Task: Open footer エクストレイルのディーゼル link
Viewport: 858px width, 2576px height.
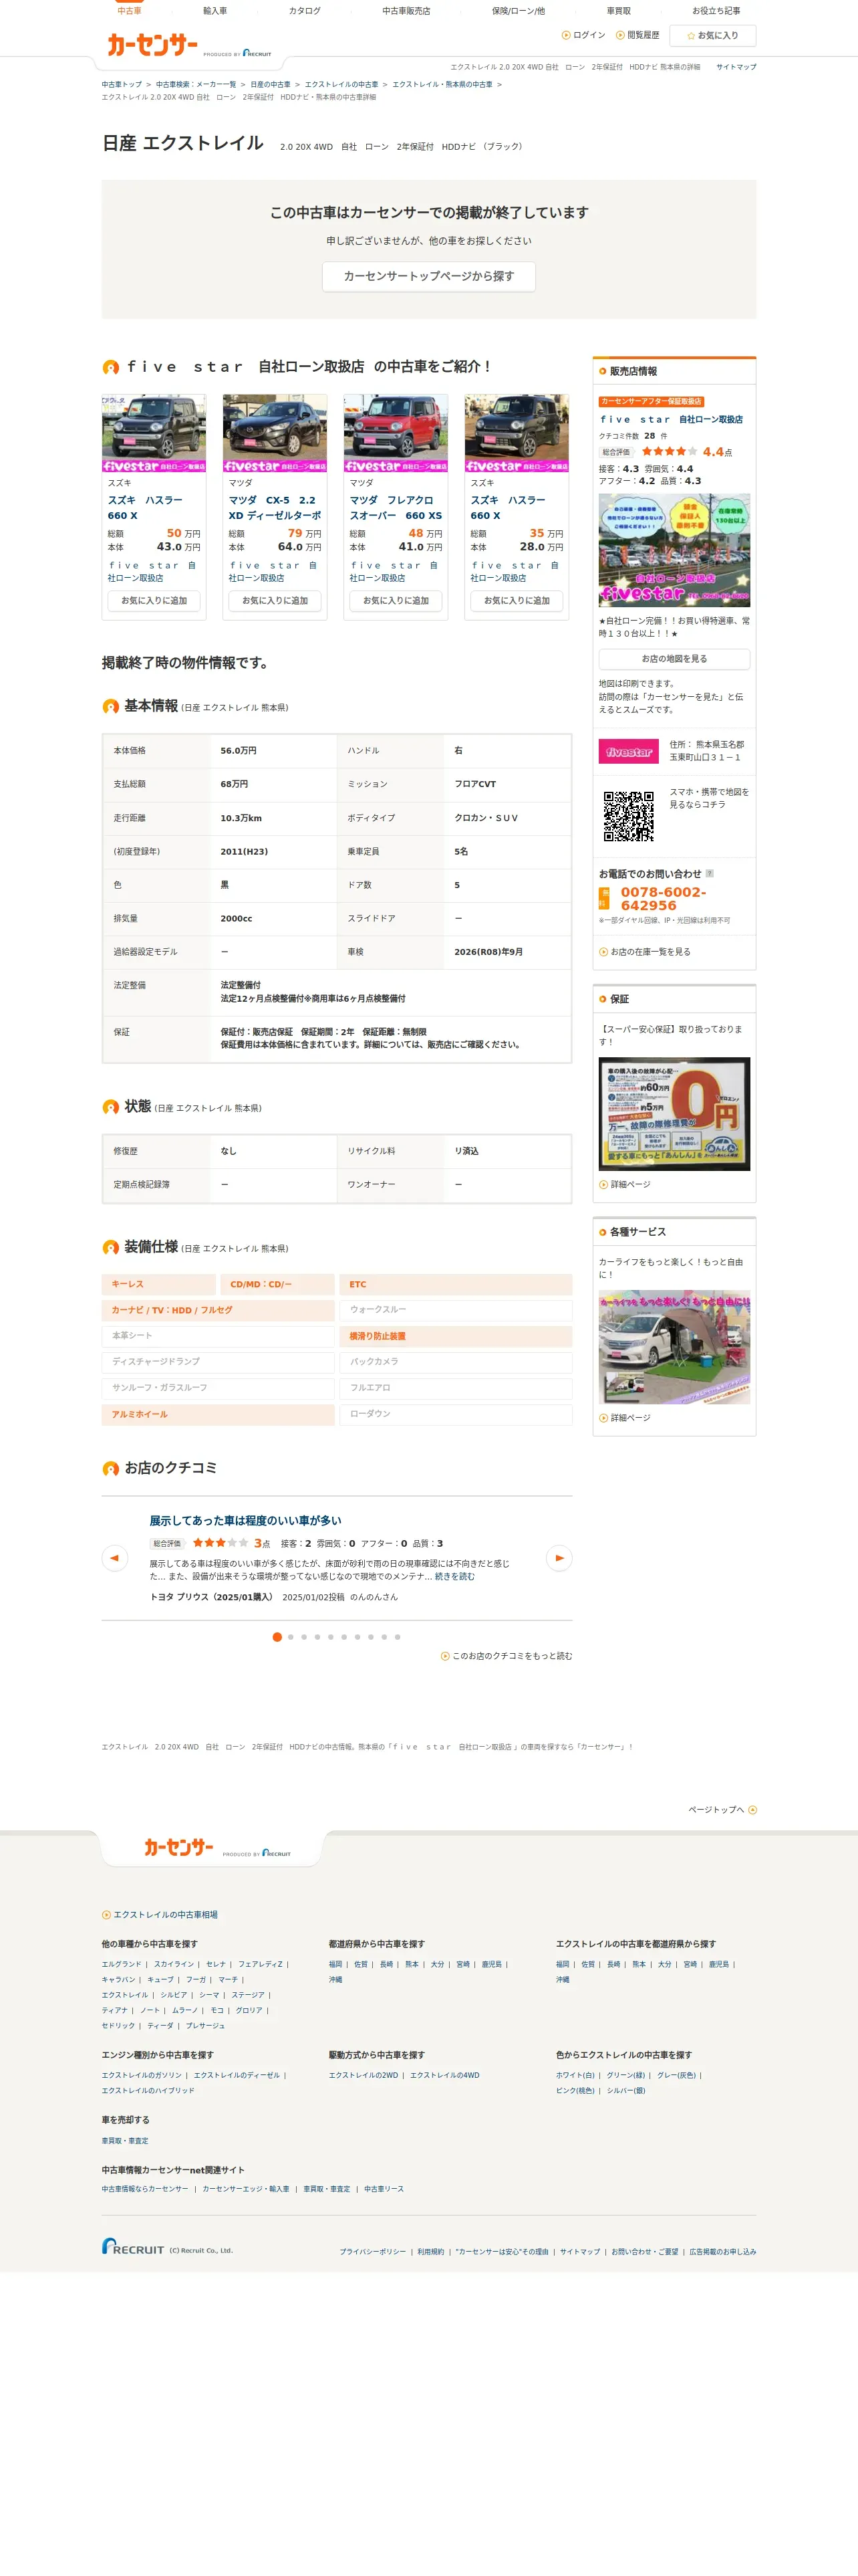Action: 237,2075
